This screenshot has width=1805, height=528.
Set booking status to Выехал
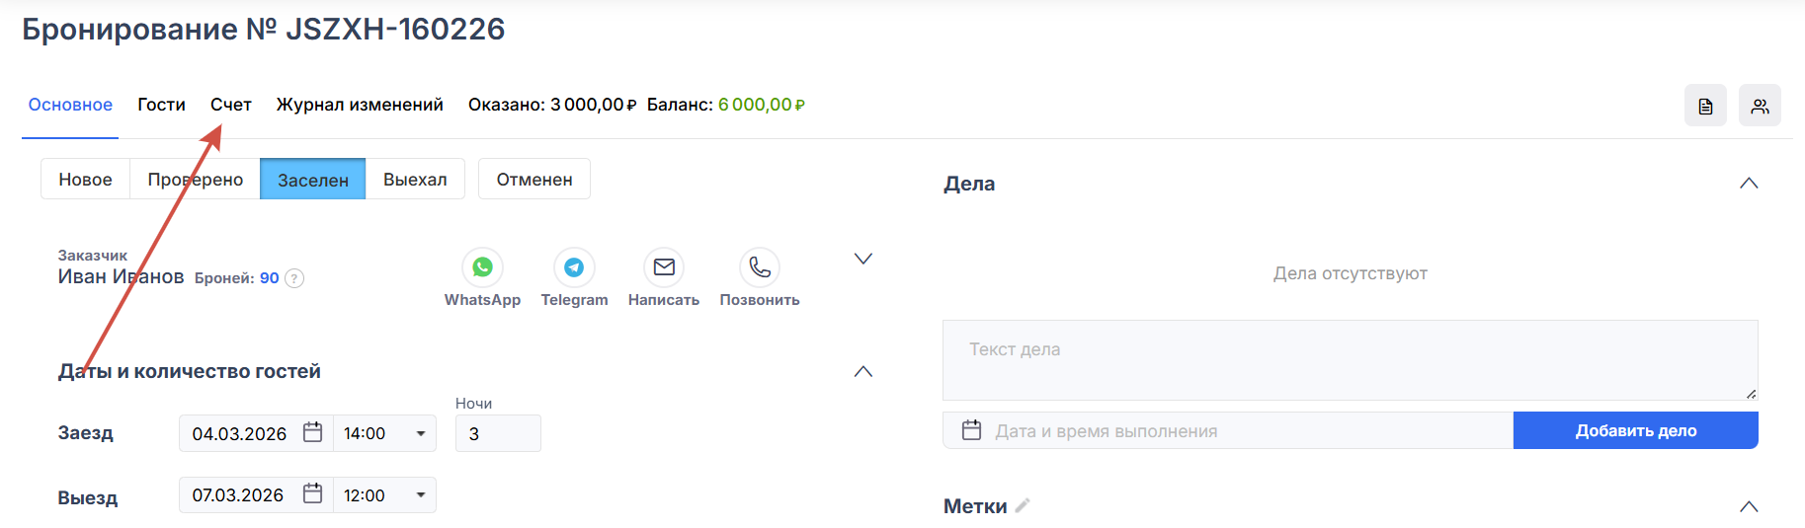tap(415, 180)
